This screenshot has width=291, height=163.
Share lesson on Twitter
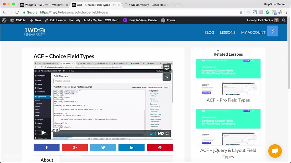point(103,148)
